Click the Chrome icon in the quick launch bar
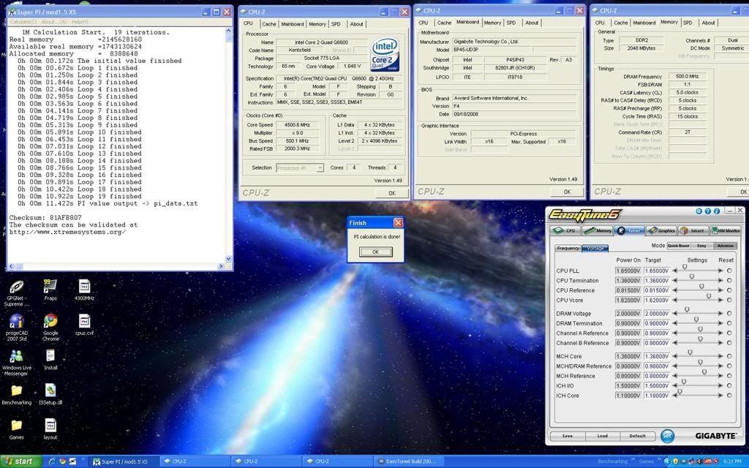Screen dimensions: 749x468 click(63, 461)
